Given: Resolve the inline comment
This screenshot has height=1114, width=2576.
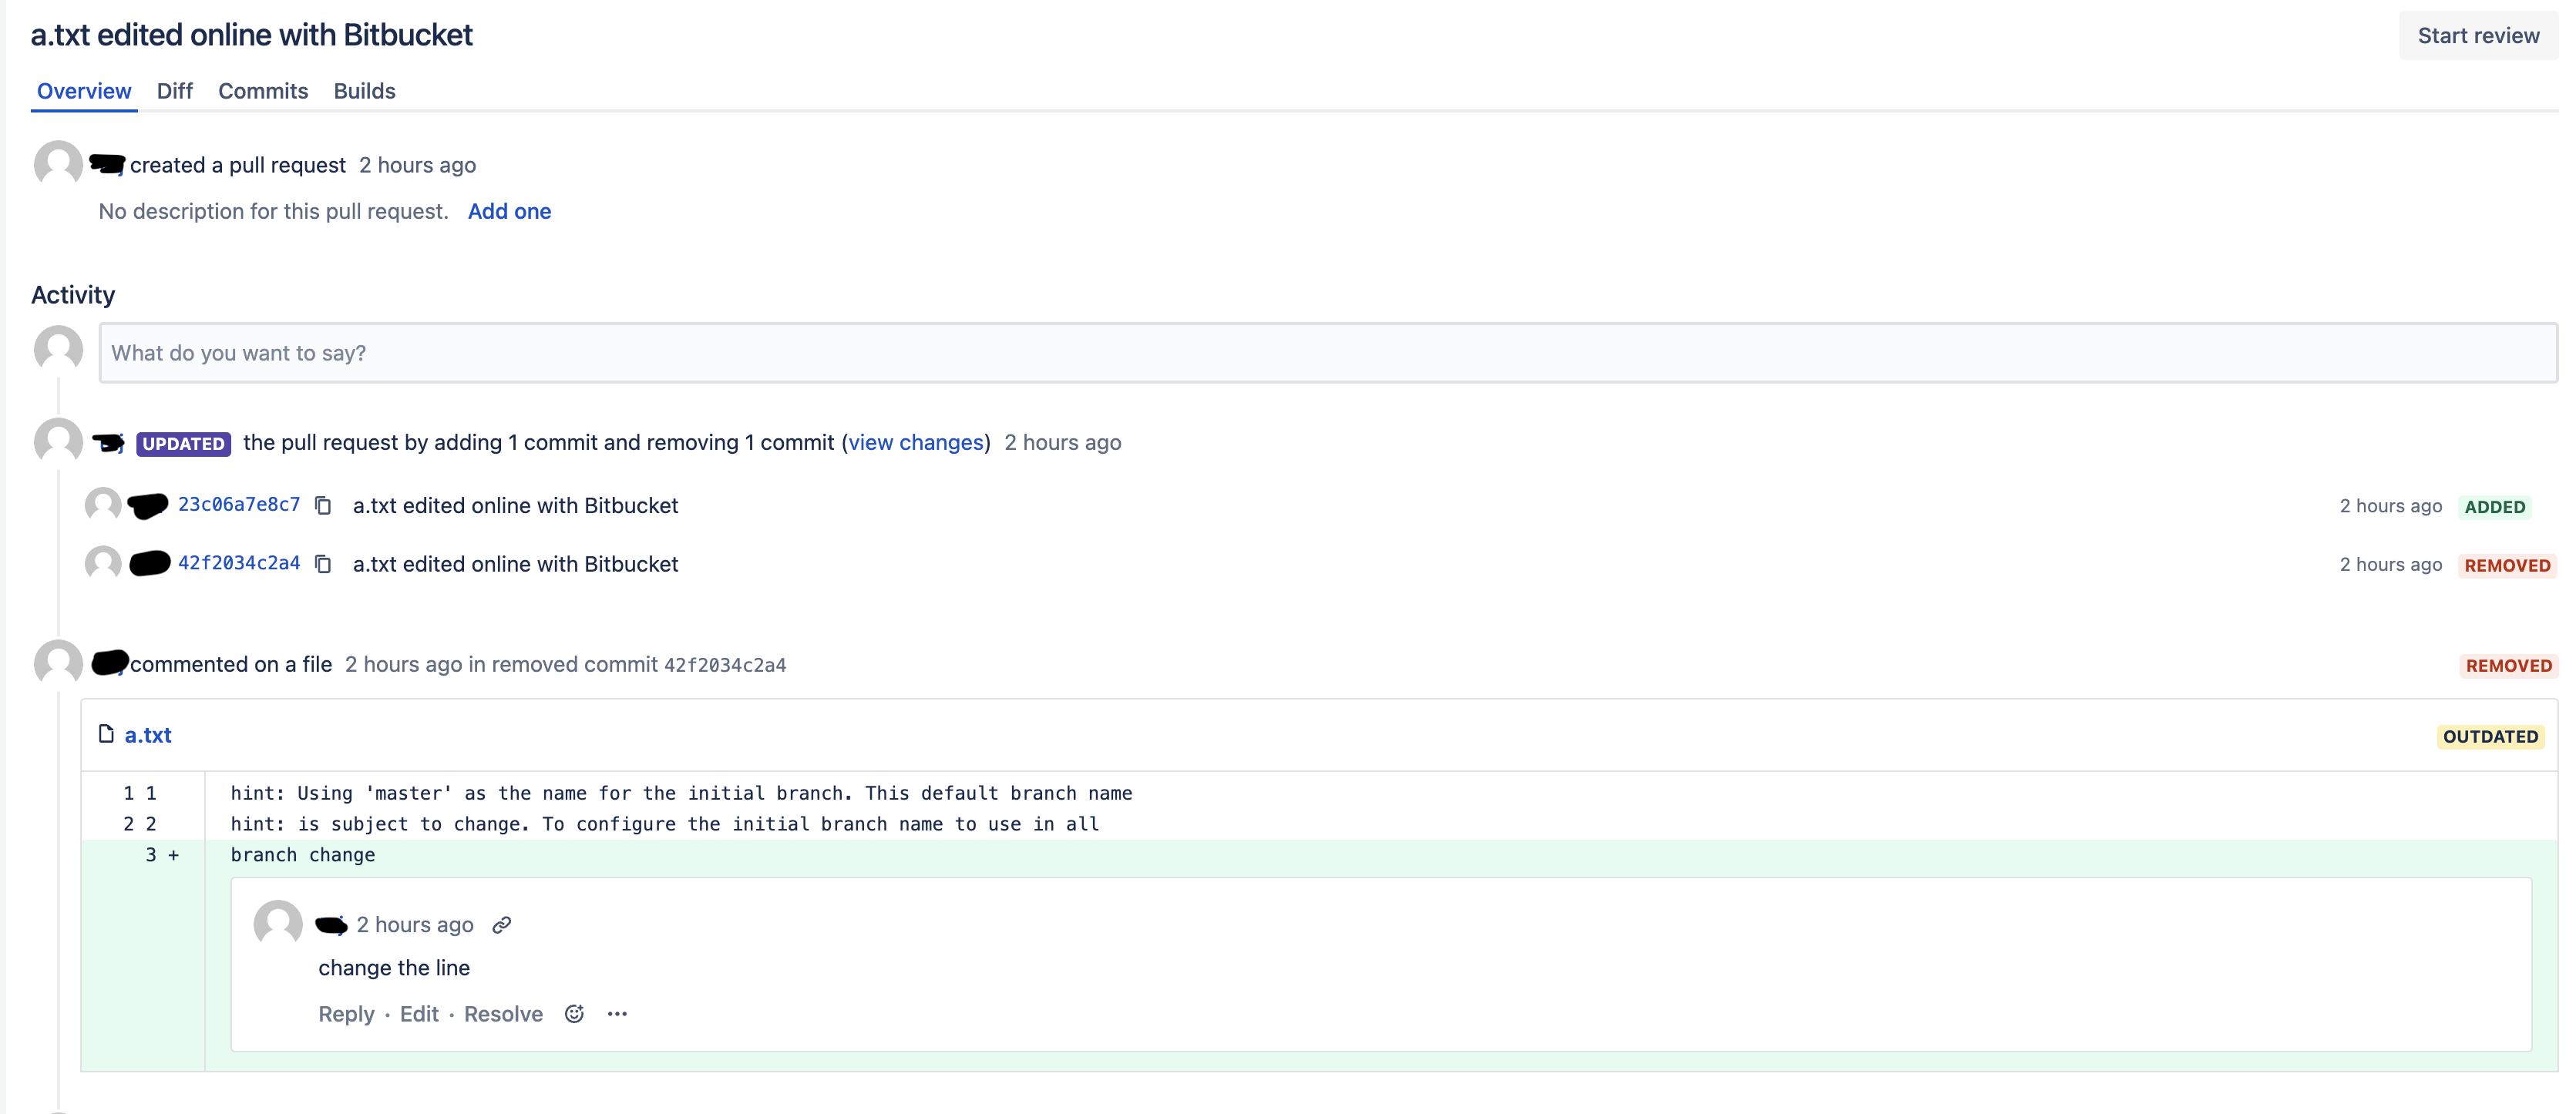Looking at the screenshot, I should click(x=503, y=1014).
